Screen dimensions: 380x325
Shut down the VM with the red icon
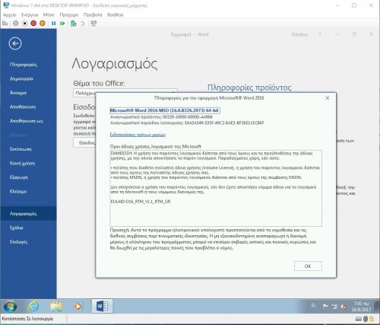tap(33, 24)
